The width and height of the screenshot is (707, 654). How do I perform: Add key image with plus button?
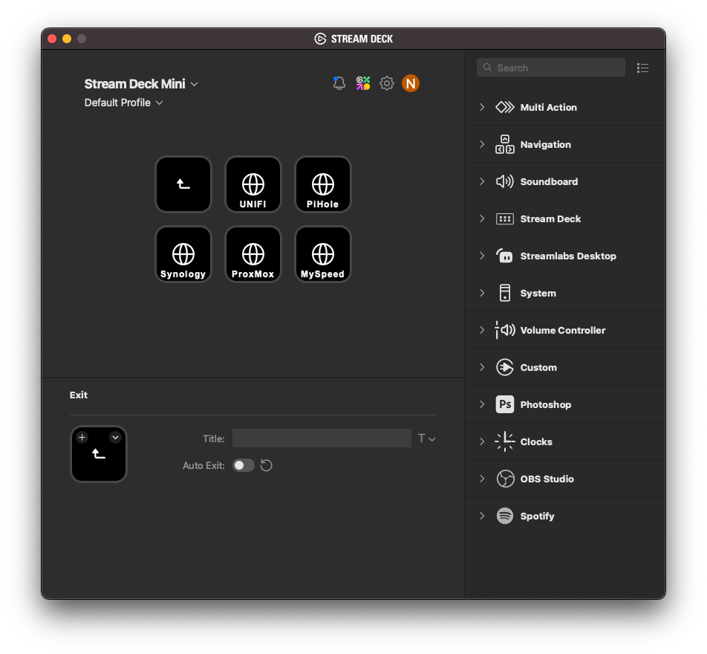click(82, 437)
